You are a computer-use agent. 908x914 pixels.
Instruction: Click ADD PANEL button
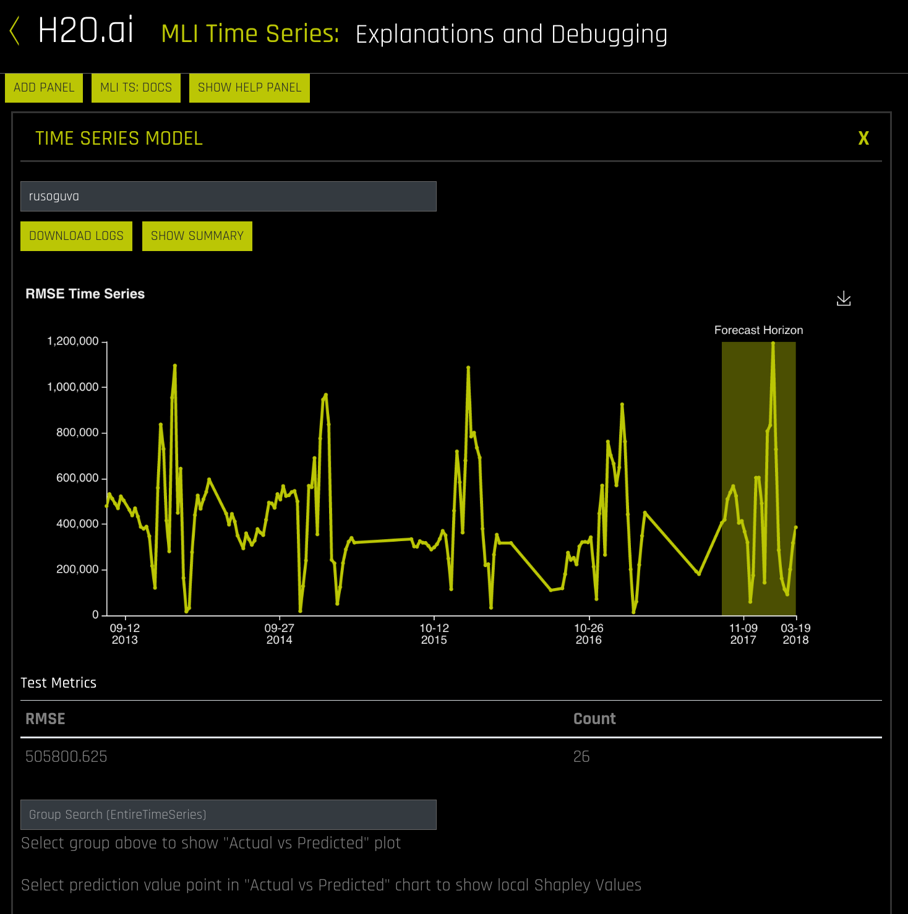click(x=43, y=87)
